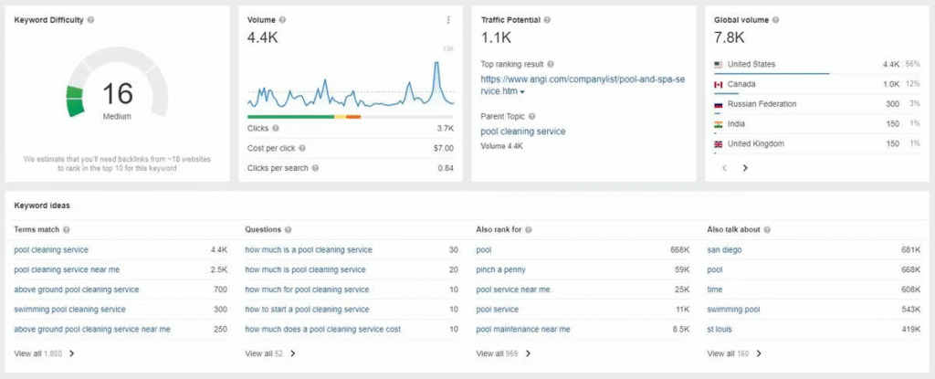
Task: Open keyword 'pool cleaning service near me'
Action: click(x=67, y=269)
